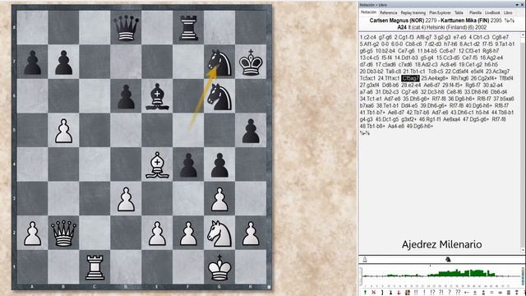Open the Replay training tab
This screenshot has height=296, width=526.
pos(413,12)
